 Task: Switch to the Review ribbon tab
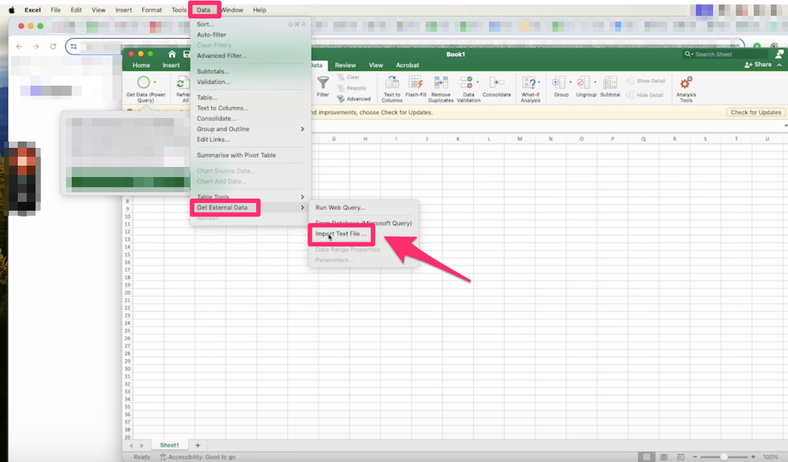[345, 65]
